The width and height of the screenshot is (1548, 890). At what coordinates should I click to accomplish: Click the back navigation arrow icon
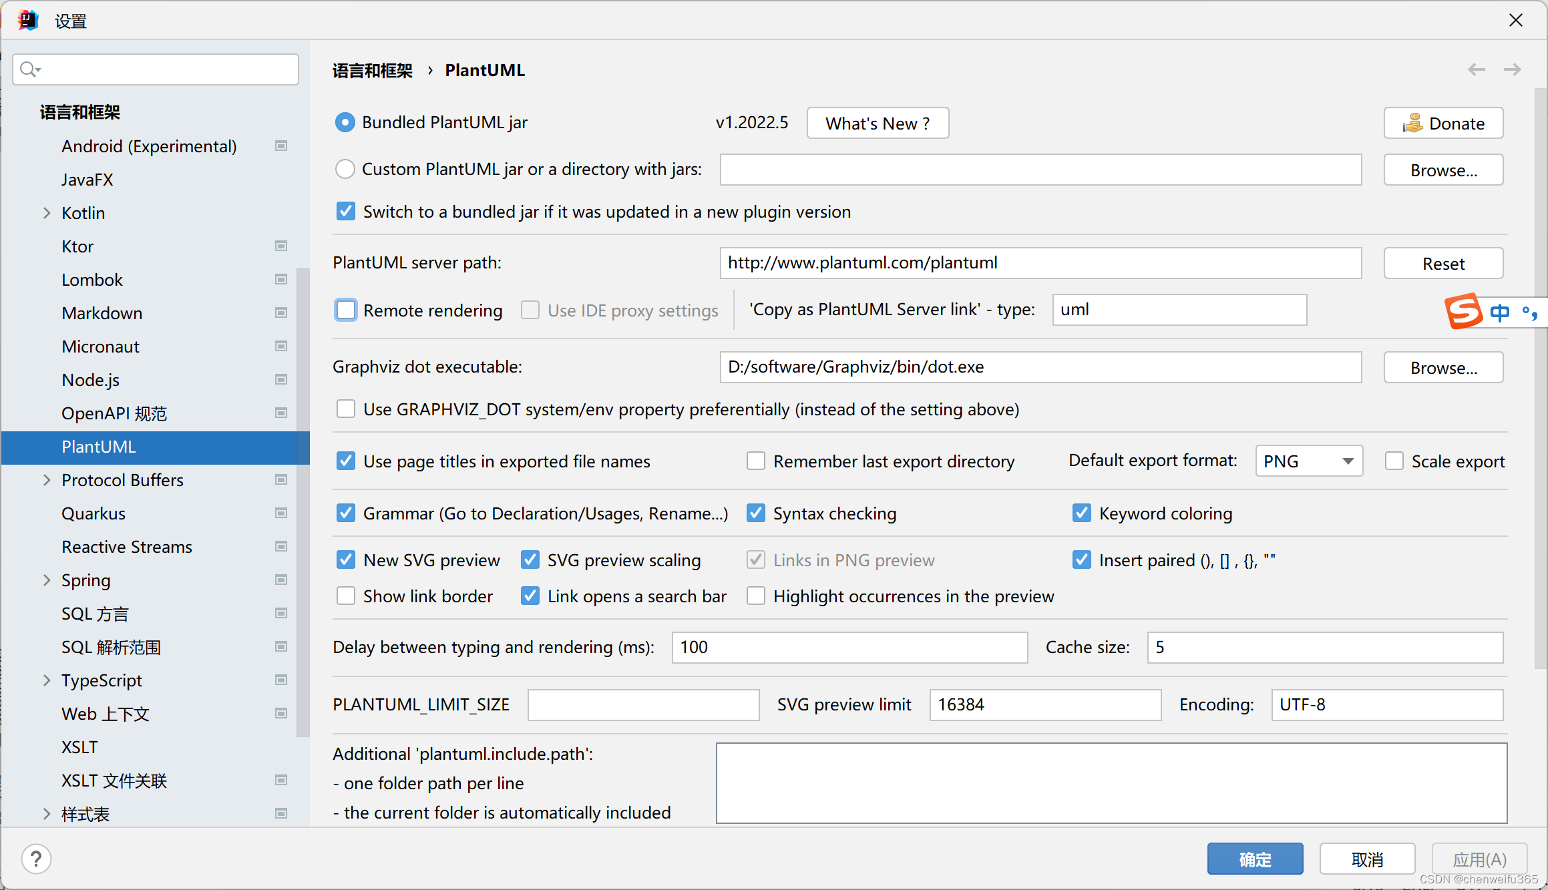click(x=1476, y=69)
